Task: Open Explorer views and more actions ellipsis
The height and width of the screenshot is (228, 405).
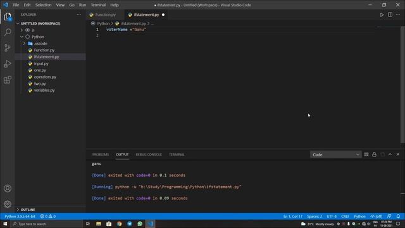Action: 78,15
